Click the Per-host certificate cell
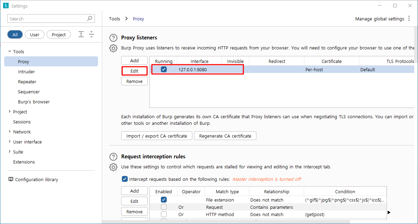 tap(331, 69)
